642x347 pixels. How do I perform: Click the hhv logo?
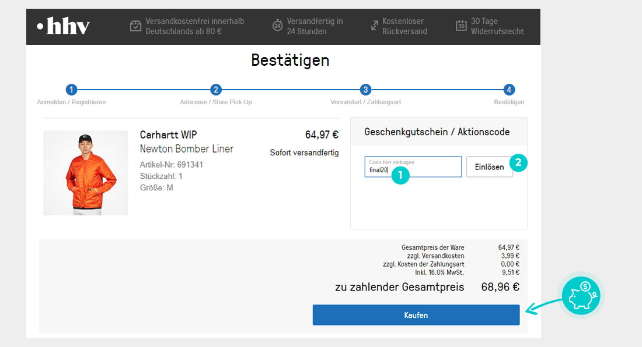(x=64, y=26)
